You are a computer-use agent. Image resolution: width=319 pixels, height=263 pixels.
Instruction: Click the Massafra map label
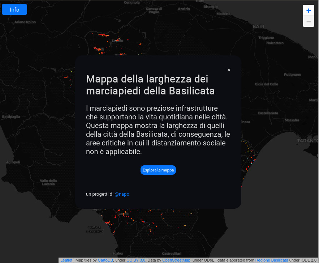[x=292, y=120]
